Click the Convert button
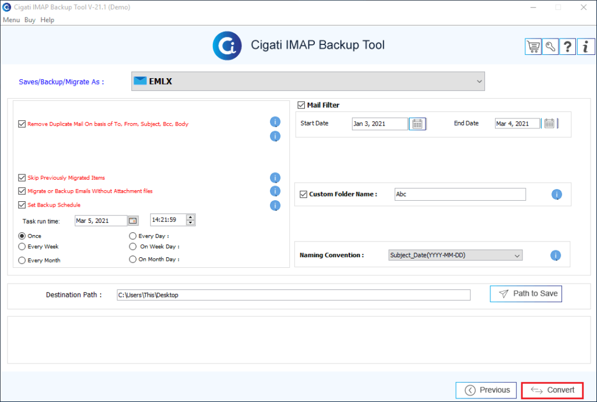This screenshot has width=597, height=402. [552, 390]
